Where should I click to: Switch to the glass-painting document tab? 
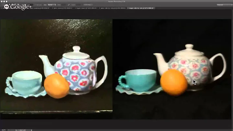click(x=40, y=8)
